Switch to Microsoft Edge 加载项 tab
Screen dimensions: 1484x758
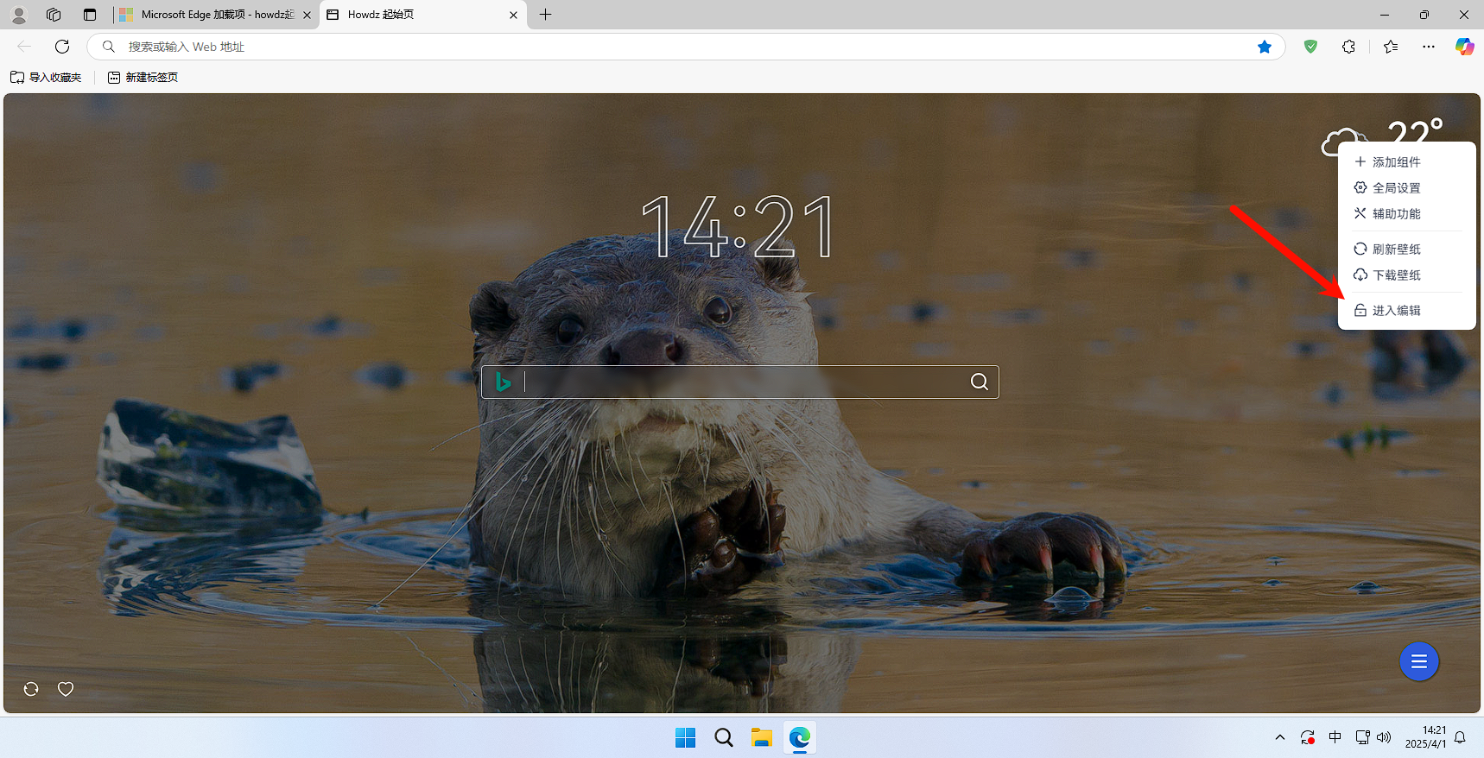coord(216,15)
